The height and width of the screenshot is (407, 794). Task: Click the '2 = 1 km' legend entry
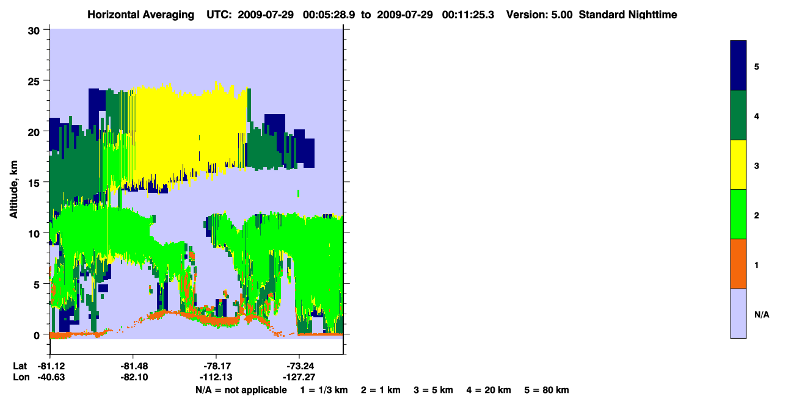click(x=381, y=390)
